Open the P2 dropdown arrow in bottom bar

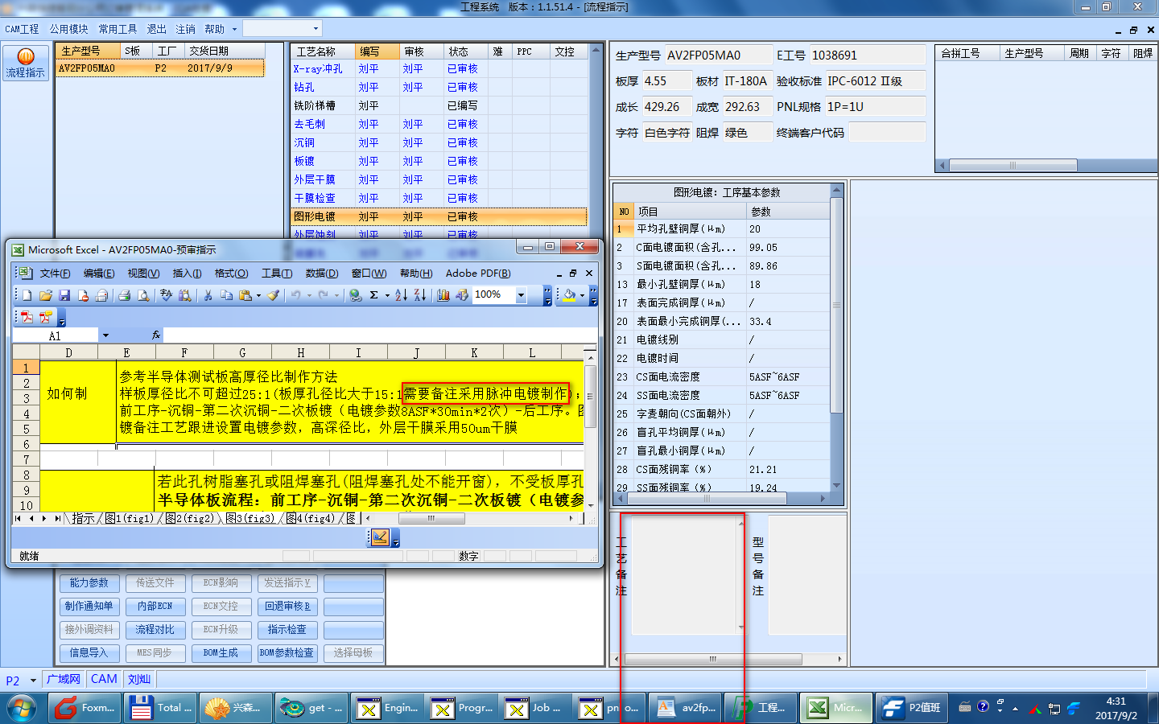(33, 681)
